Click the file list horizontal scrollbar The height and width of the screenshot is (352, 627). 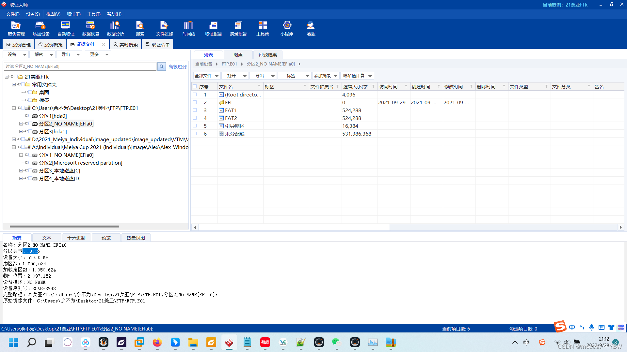click(294, 227)
